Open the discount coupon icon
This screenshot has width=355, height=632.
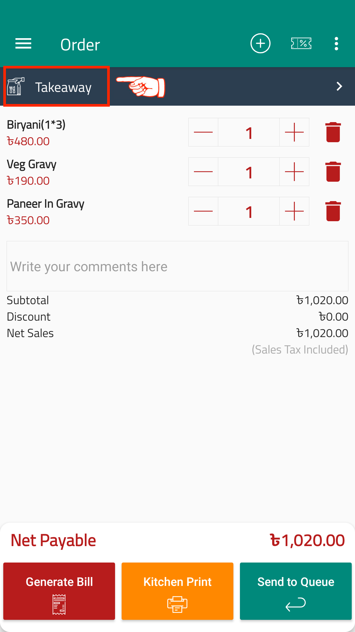point(301,43)
